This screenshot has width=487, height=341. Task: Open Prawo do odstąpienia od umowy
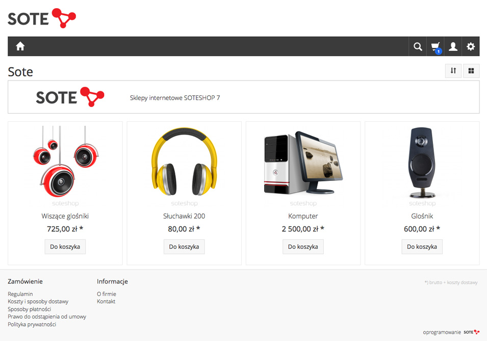[x=47, y=317]
